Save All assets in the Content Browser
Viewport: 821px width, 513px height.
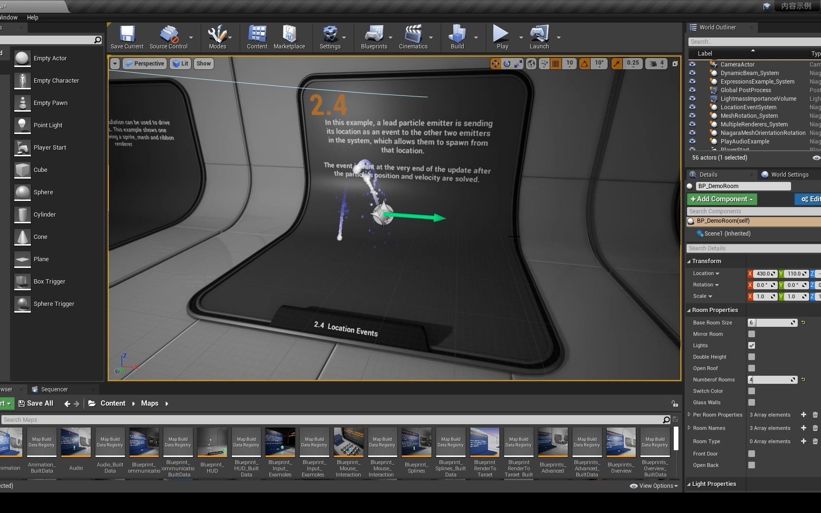36,403
